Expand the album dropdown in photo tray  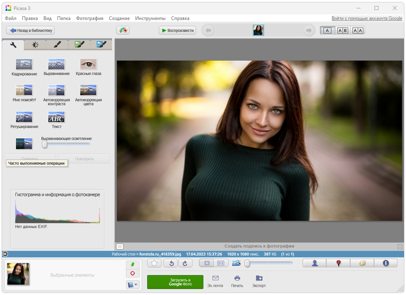coord(132,285)
